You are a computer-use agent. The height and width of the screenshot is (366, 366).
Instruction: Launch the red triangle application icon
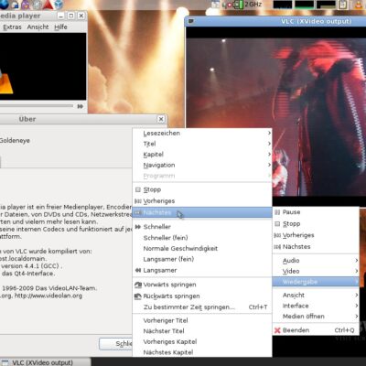point(48,5)
